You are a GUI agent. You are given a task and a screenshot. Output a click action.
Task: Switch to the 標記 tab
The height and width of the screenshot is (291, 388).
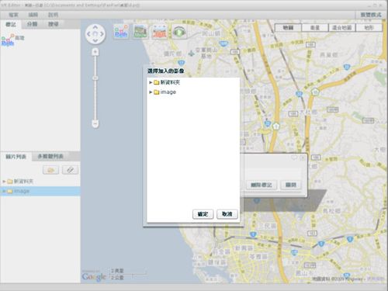(x=11, y=24)
